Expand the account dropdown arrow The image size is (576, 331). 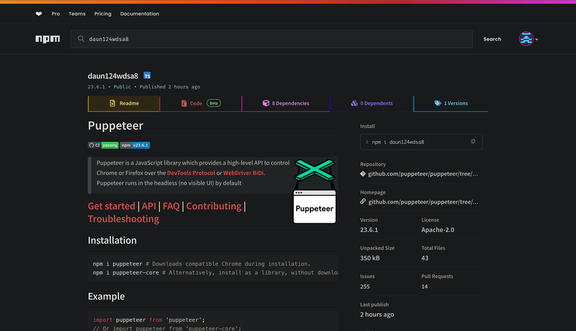[x=537, y=39]
